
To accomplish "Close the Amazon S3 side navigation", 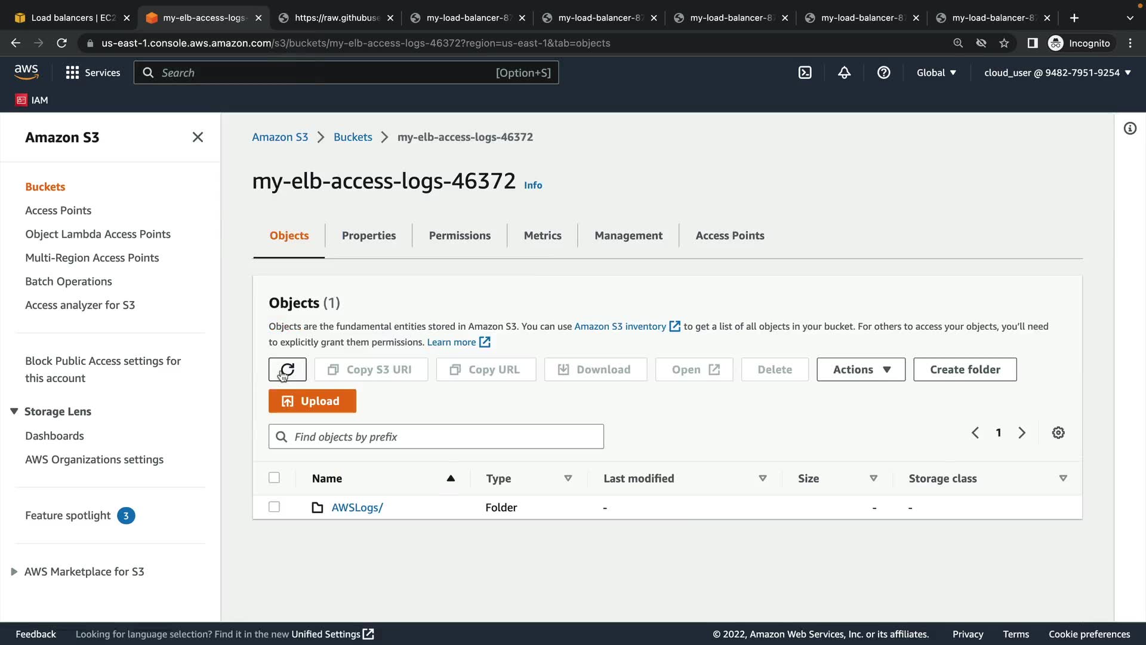I will click(198, 137).
